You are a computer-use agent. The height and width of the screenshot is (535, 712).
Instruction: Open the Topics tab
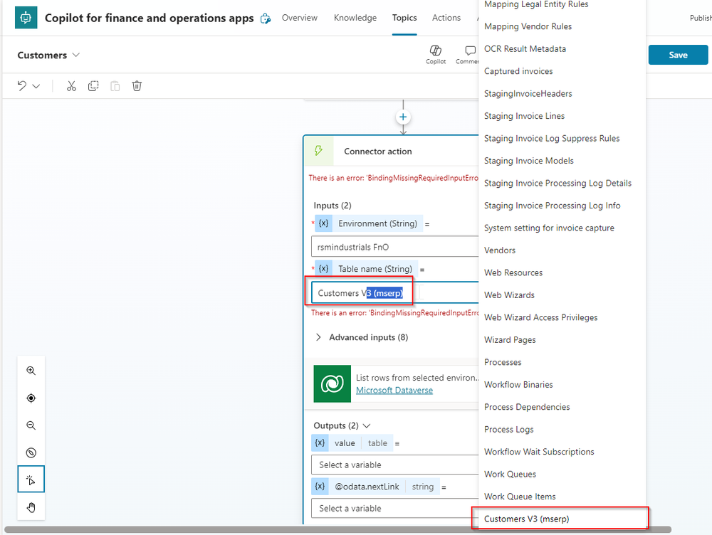404,18
